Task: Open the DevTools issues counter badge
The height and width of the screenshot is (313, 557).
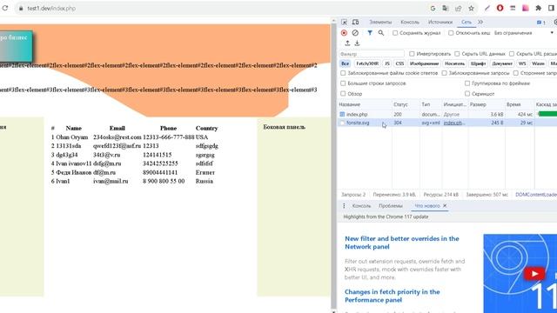Action: (x=541, y=22)
